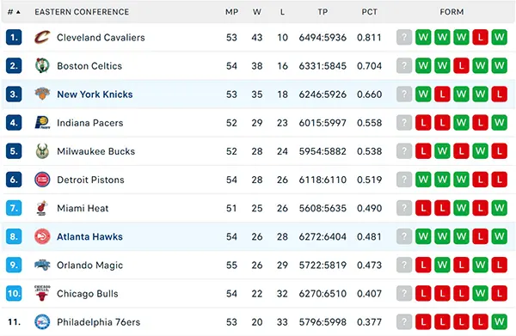Click Philadelphia's green W form badge
The height and width of the screenshot is (336, 516).
coord(499,322)
